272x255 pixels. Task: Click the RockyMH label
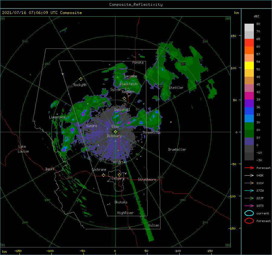pos(80,85)
